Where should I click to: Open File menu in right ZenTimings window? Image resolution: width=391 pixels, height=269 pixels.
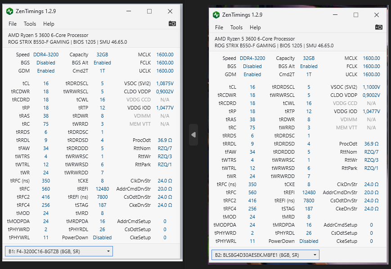click(219, 27)
